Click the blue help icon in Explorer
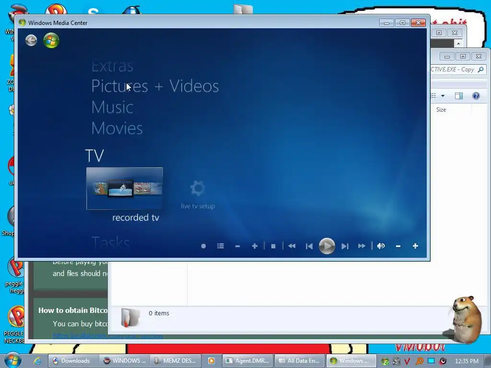The height and width of the screenshot is (368, 491). [x=476, y=96]
